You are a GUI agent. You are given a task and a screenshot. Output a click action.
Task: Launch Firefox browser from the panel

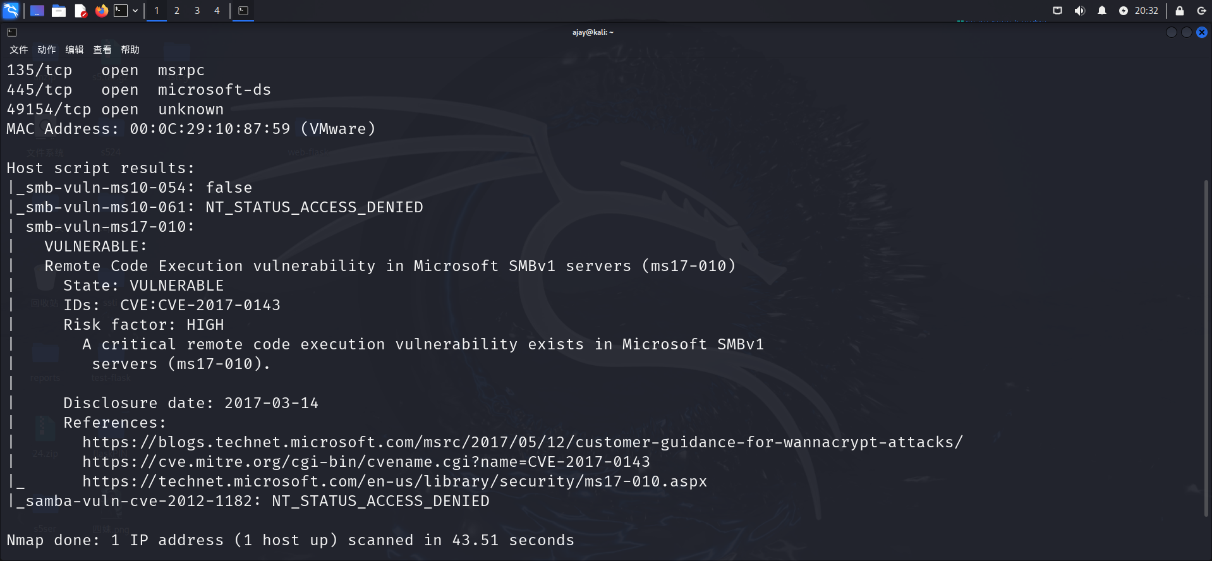coord(101,11)
